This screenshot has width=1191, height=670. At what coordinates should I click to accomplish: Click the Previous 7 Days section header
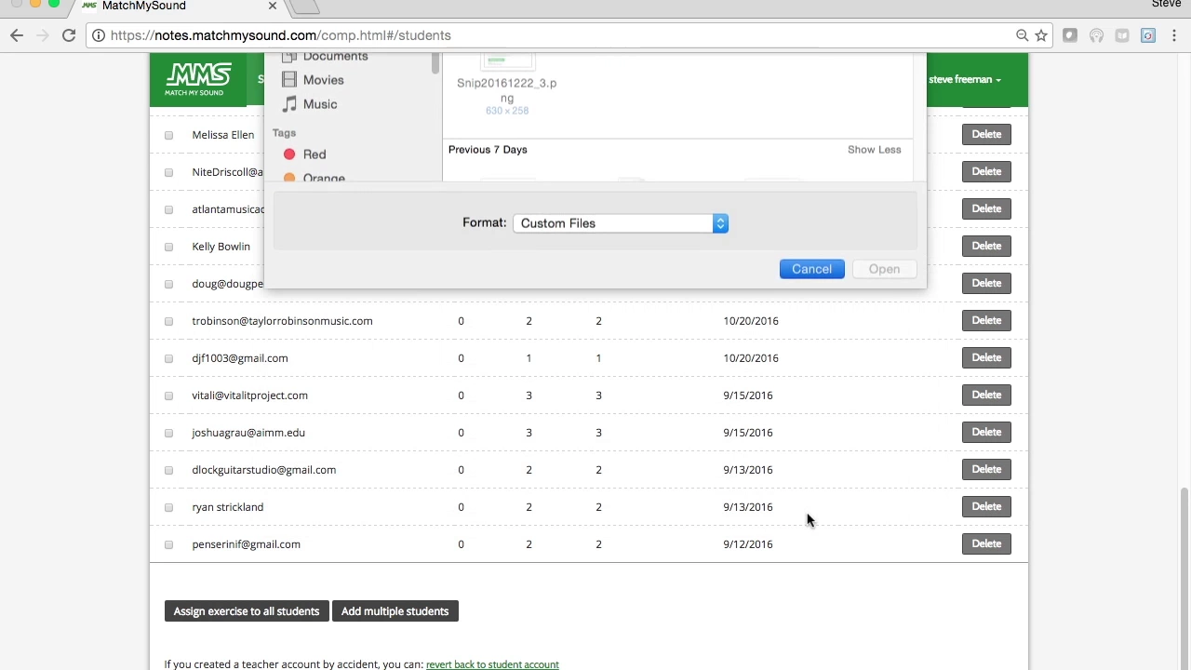(488, 150)
